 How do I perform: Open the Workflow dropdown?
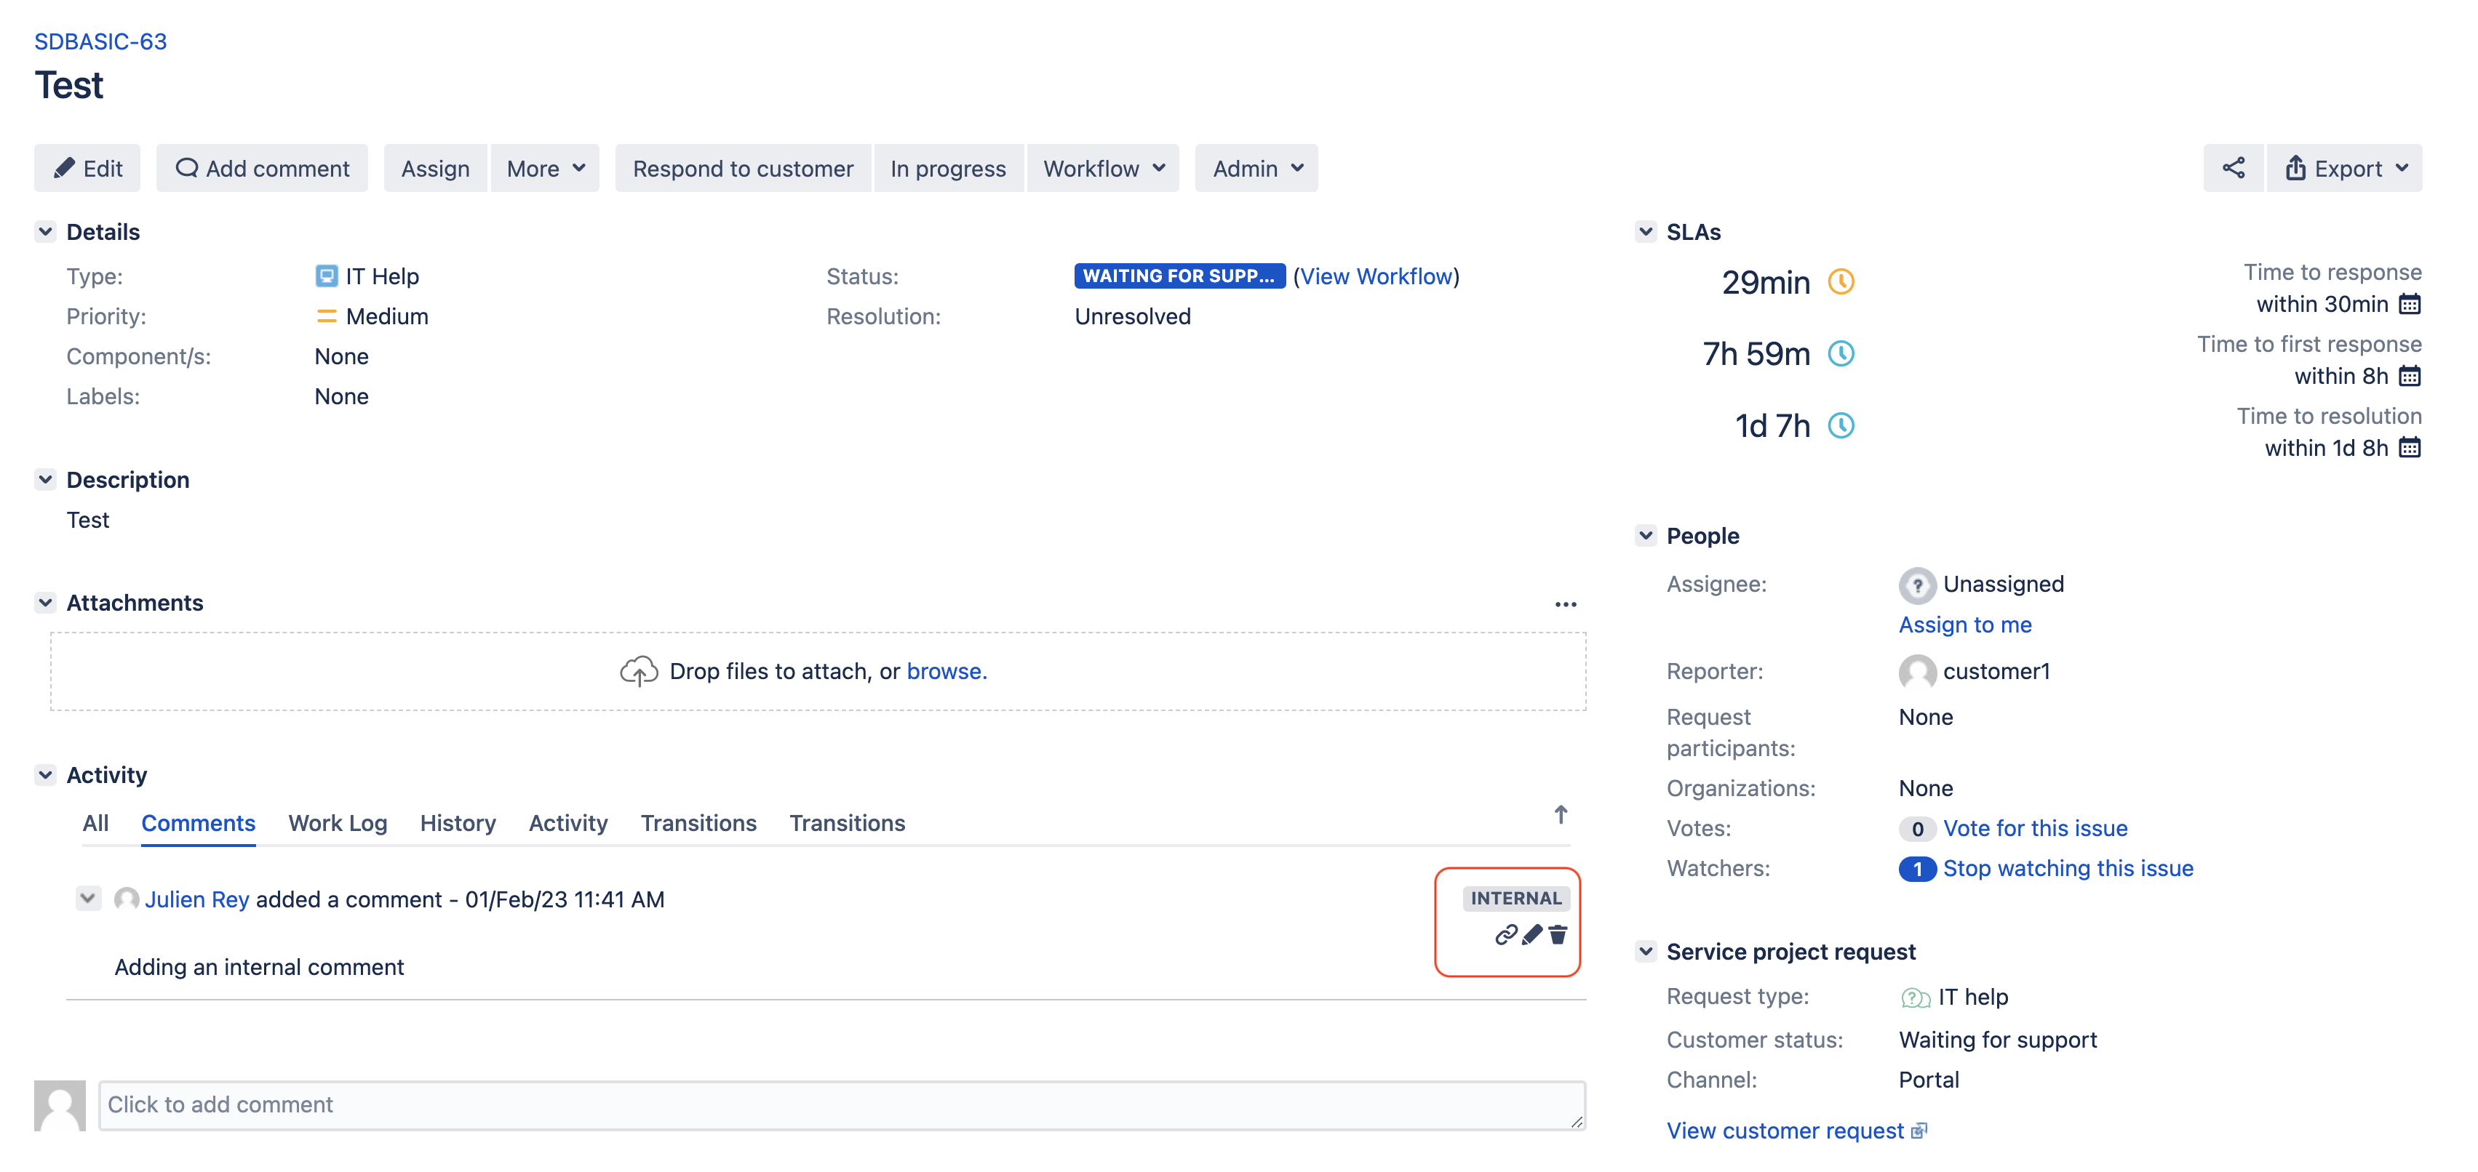click(1104, 168)
